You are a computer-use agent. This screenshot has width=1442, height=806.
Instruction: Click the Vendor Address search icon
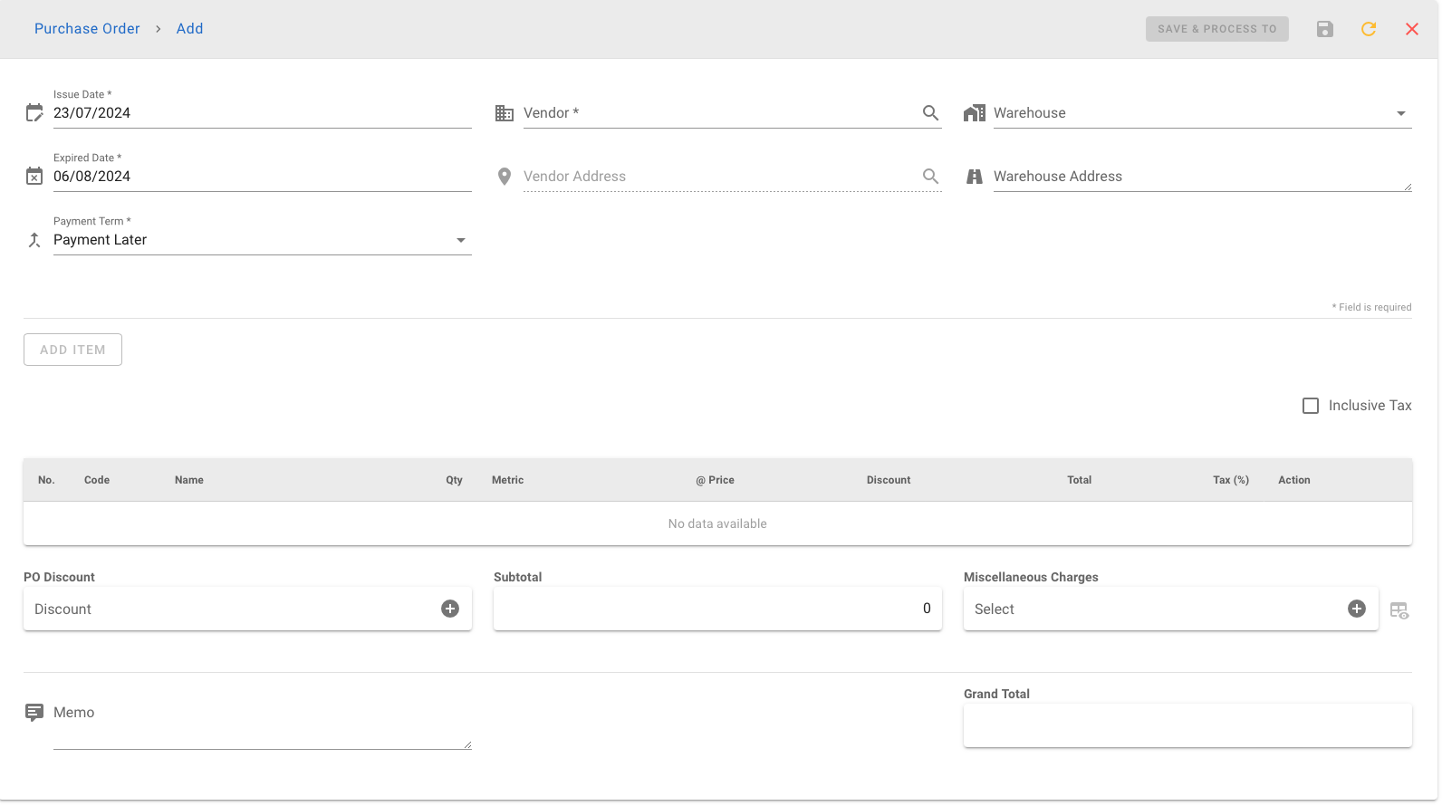tap(930, 177)
